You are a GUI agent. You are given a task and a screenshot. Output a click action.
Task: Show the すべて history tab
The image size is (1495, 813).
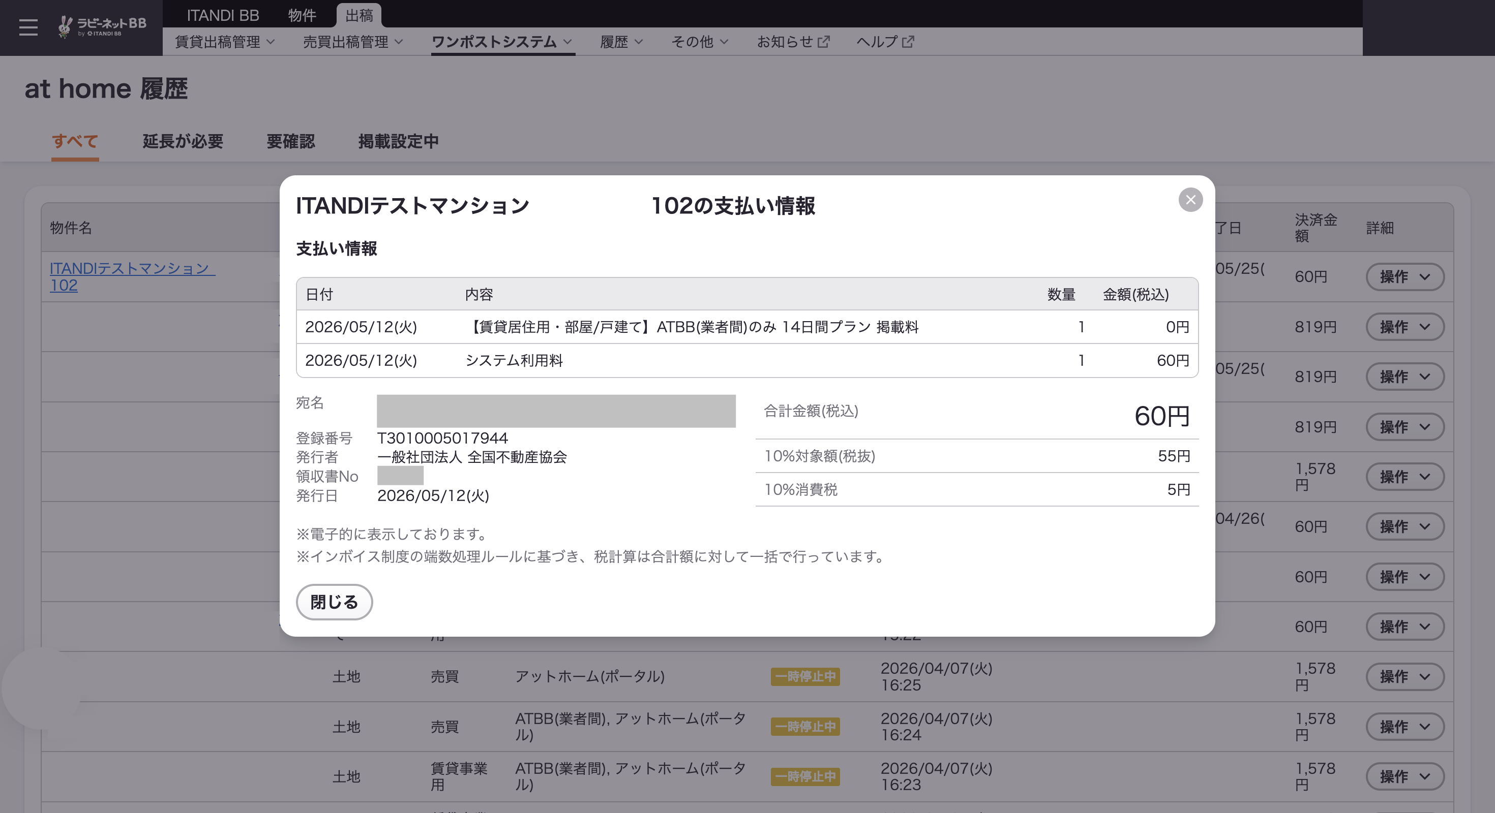pyautogui.click(x=75, y=141)
